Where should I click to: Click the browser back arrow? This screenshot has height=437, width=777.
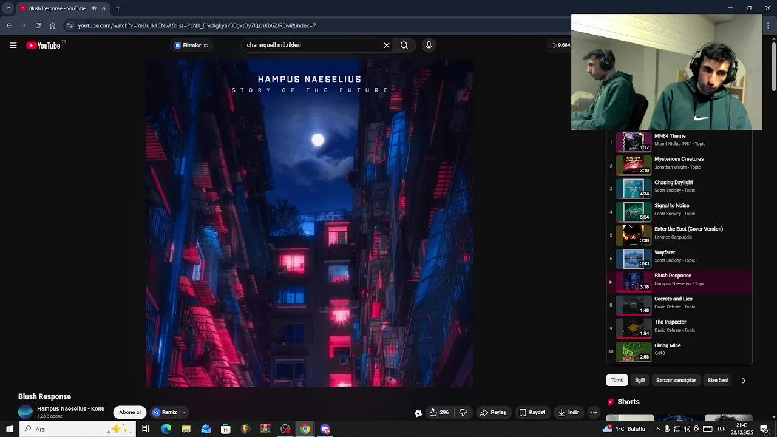point(8,25)
